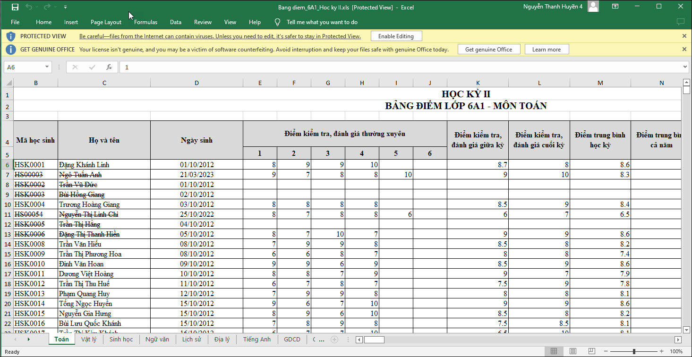Click the Insert Function fx icon
The height and width of the screenshot is (357, 692).
(x=109, y=67)
